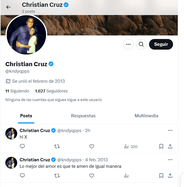This screenshot has width=184, height=187.
Task: Reply to the "Lo mejor del amor" post
Action: (22, 175)
